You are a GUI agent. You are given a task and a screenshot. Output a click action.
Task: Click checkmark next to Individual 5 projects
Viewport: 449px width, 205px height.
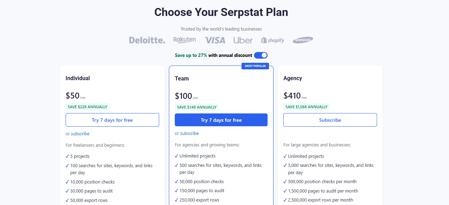(x=67, y=156)
